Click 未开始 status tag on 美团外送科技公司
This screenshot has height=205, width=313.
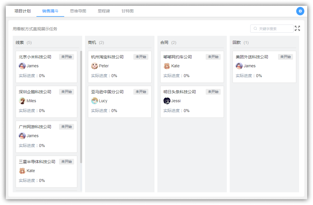pos(286,57)
